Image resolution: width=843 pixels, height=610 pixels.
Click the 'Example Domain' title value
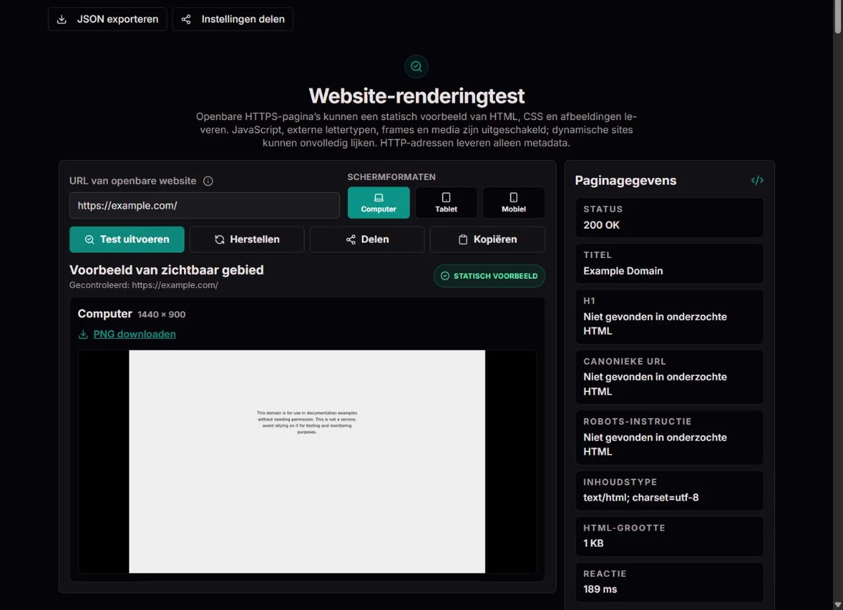pos(623,271)
